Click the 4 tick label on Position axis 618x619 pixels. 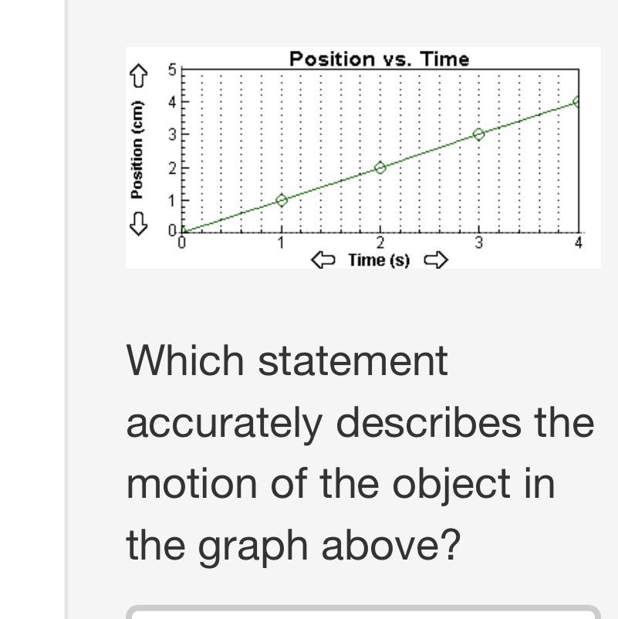(x=174, y=102)
